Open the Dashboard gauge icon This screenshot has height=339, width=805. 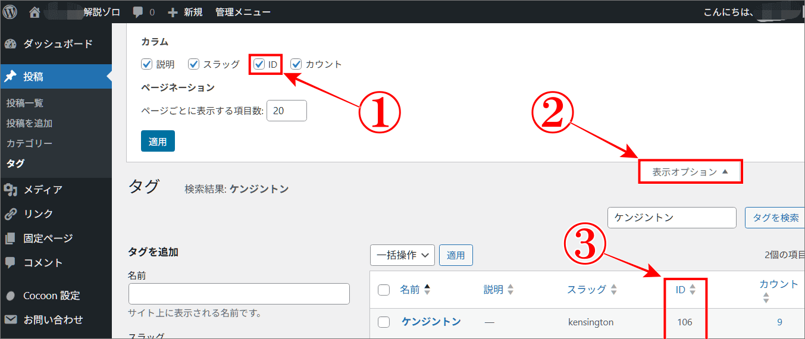(10, 44)
